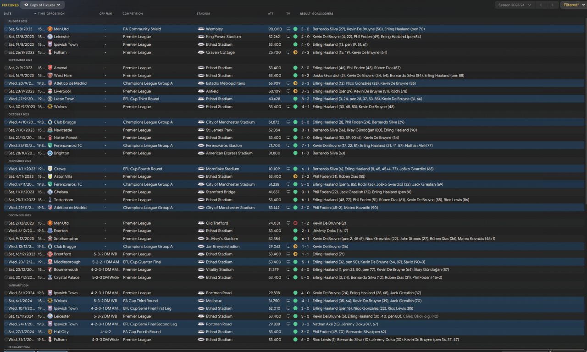
Task: Click the Chelsea club badge
Action: (50, 192)
